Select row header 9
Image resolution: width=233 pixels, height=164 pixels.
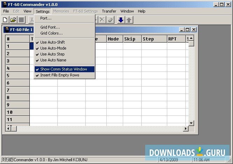18,105
